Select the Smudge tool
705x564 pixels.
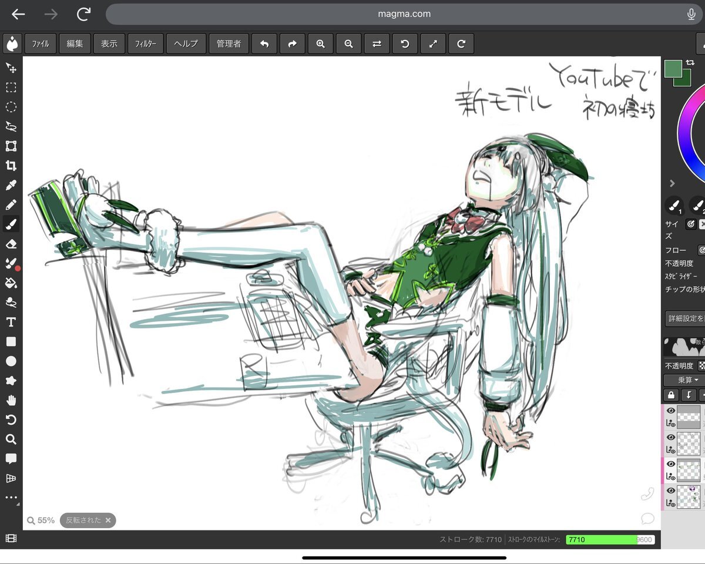[x=11, y=303]
